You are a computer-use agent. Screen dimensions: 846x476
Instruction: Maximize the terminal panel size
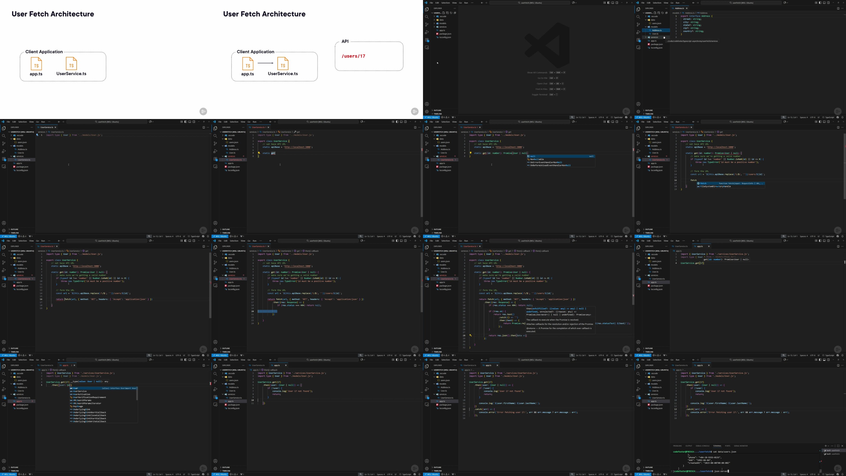[838, 446]
